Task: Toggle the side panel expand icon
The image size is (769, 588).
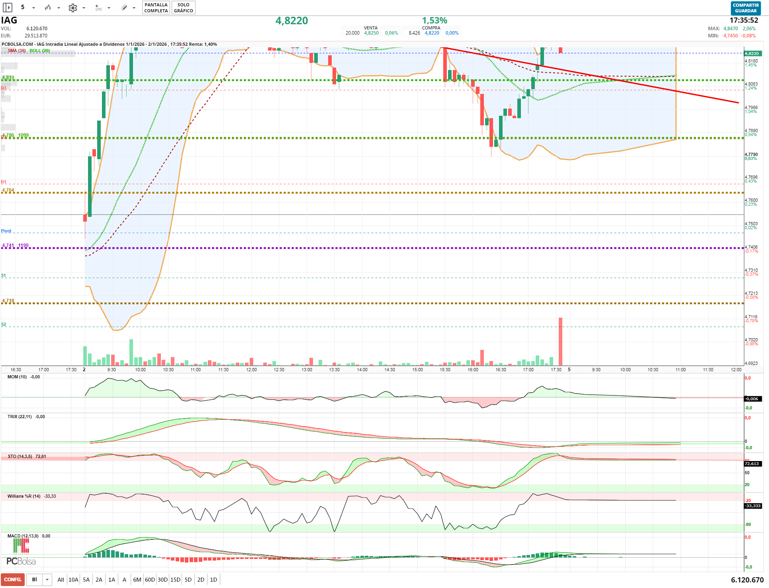Action: point(8,8)
